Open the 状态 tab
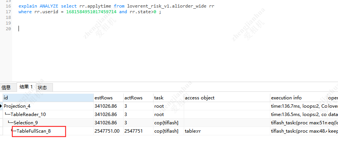This screenshot has width=338, height=147. (42, 88)
